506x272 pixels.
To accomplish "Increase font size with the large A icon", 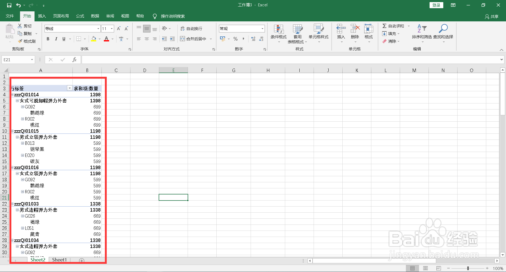I will pos(119,28).
